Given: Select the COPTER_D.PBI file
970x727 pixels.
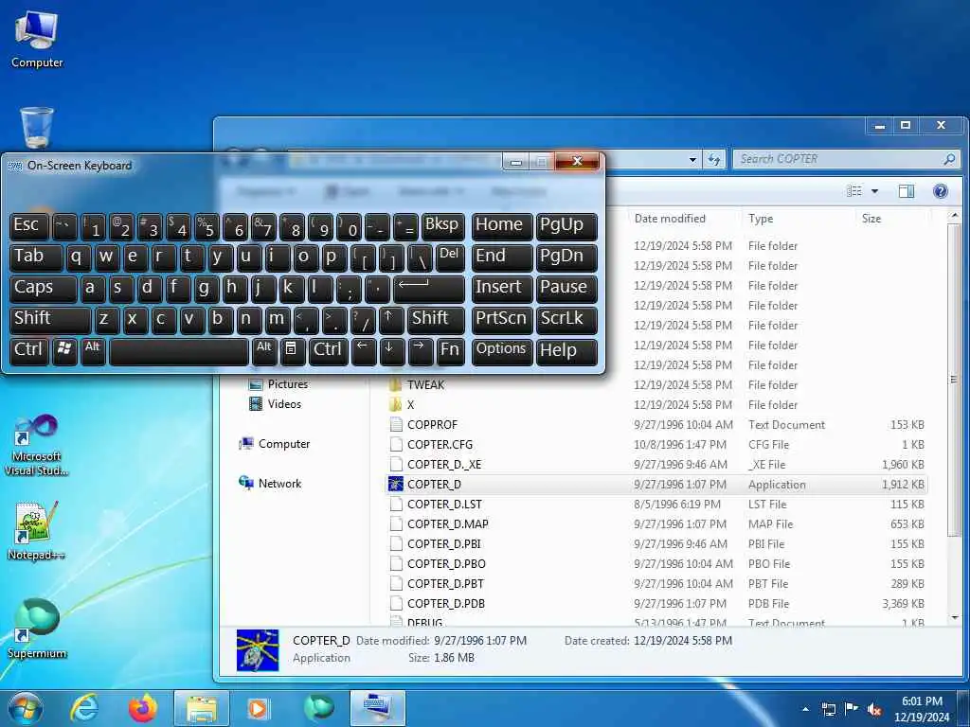Looking at the screenshot, I should (435, 543).
